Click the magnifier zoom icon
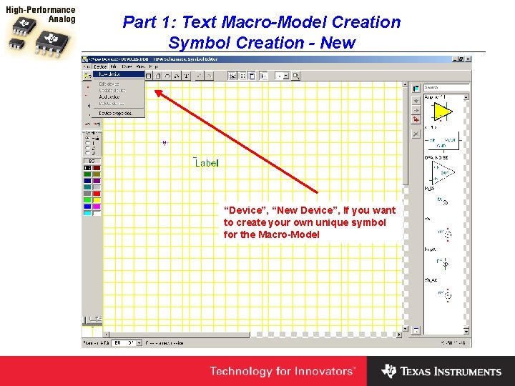The image size is (515, 386). click(x=296, y=76)
